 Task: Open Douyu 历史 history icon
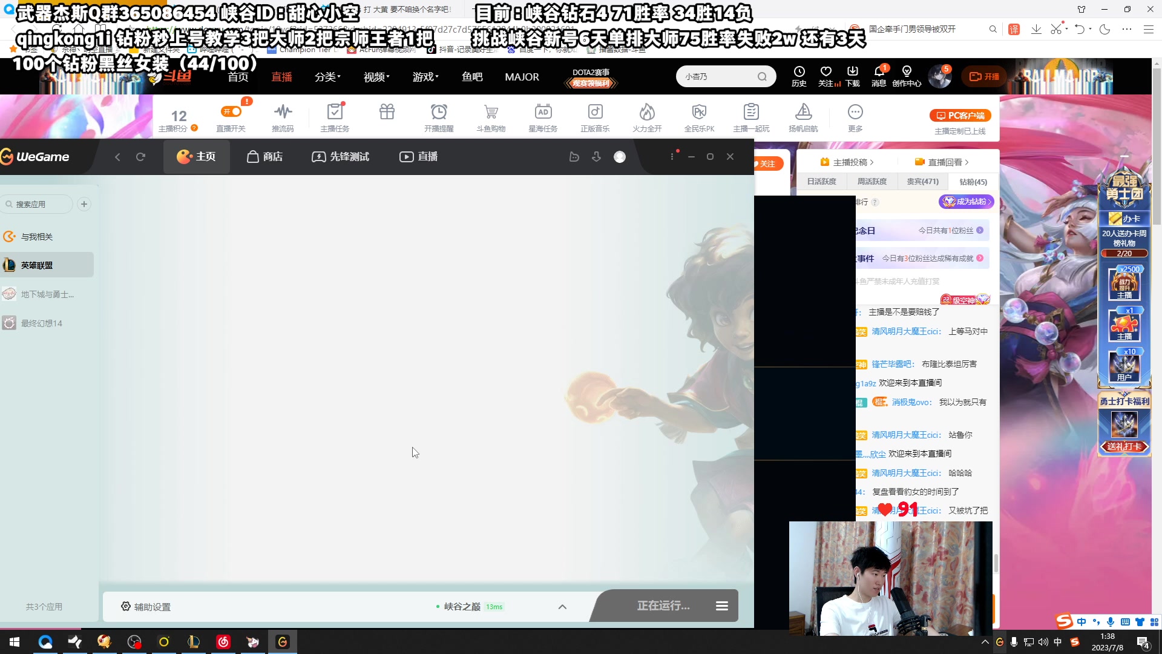[x=799, y=76]
